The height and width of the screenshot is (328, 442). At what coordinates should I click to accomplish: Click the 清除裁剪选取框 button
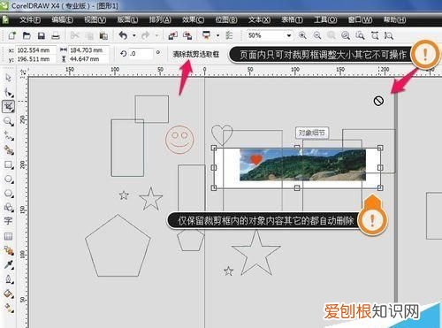pyautogui.click(x=195, y=54)
